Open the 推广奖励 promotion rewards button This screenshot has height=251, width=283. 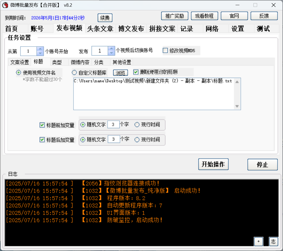pyautogui.click(x=175, y=16)
